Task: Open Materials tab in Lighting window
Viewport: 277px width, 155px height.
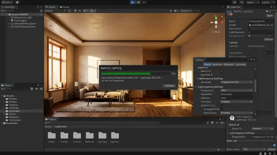Action: (x=228, y=64)
